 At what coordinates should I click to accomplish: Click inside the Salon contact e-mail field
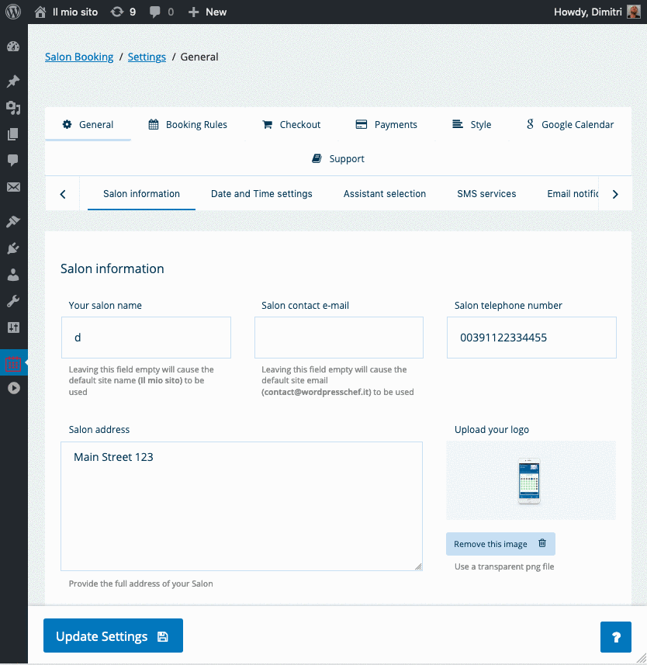(338, 337)
